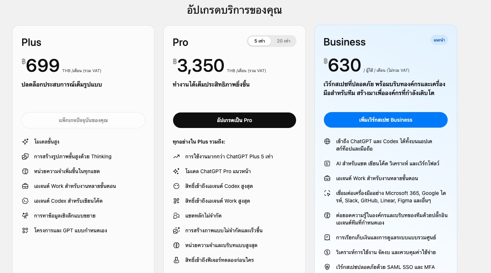
Task: Select the 5 เท่า Pro usage option
Action: 260,41
